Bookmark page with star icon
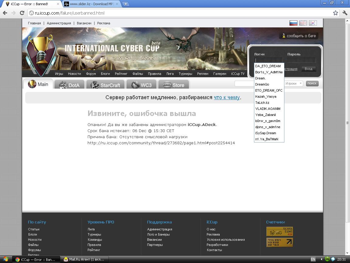 pos(335,13)
